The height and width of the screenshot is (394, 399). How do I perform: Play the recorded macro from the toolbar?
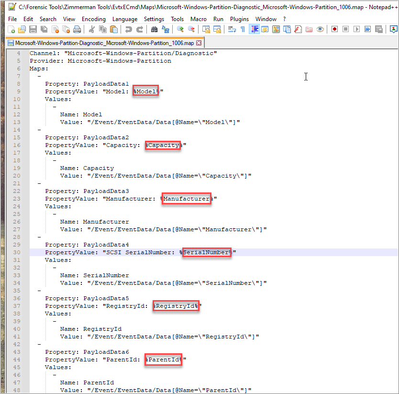356,30
